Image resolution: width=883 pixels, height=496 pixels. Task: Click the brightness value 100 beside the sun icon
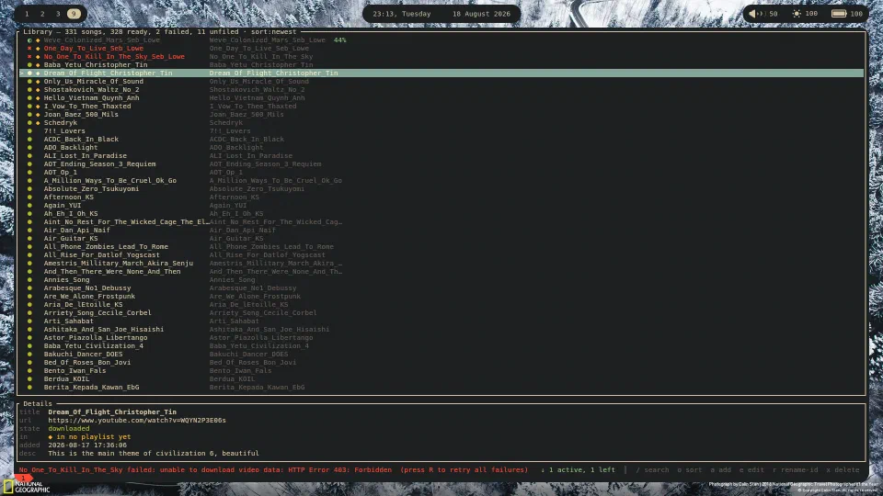pos(811,14)
